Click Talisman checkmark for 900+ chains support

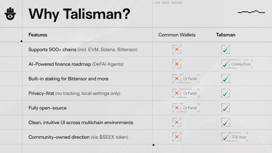coord(226,49)
